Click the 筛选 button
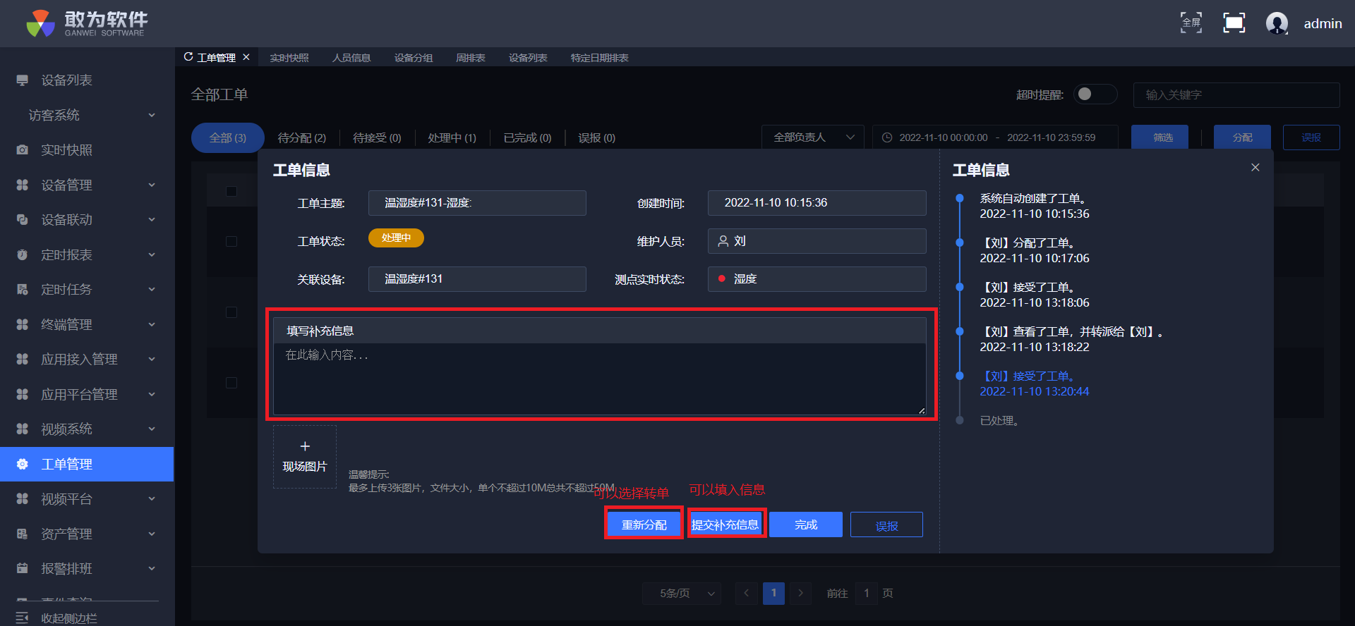Image resolution: width=1355 pixels, height=626 pixels. point(1160,137)
